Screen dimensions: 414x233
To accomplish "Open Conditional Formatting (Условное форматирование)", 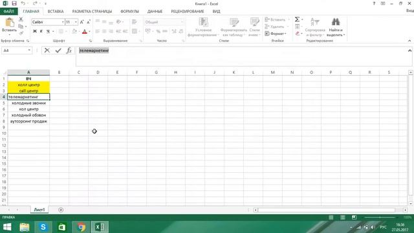I will tap(203, 27).
